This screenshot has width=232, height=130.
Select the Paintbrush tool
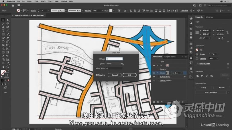click(x=8, y=34)
